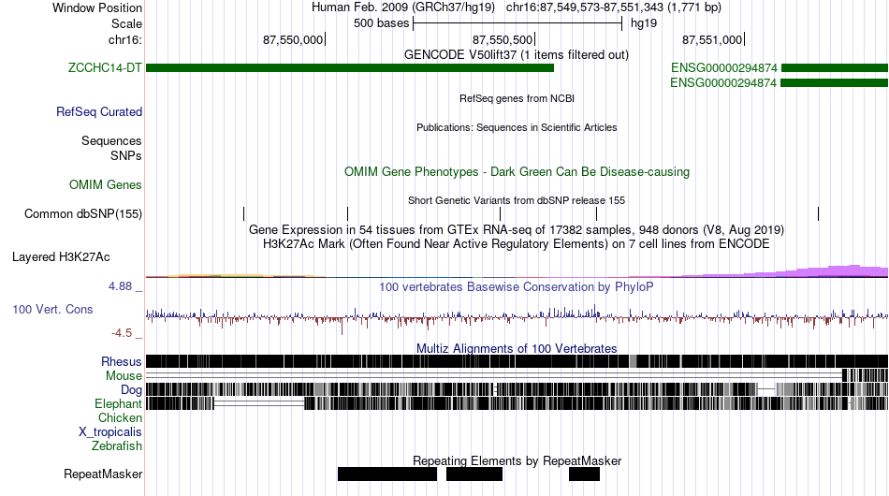Image resolution: width=889 pixels, height=496 pixels.
Task: Click the 500 bases scale bar
Action: (x=517, y=23)
